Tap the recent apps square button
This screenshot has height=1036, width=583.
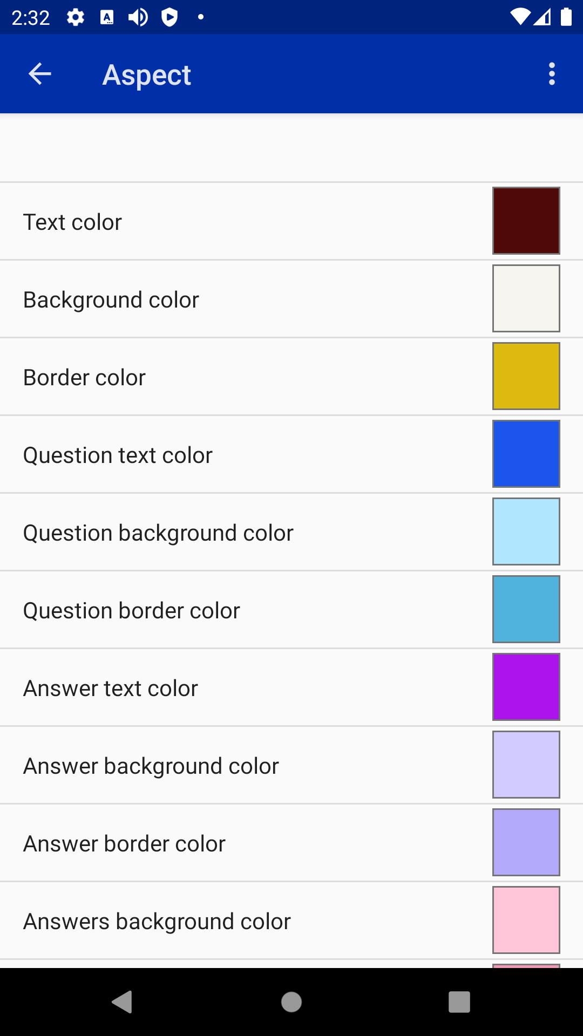pos(459,1002)
